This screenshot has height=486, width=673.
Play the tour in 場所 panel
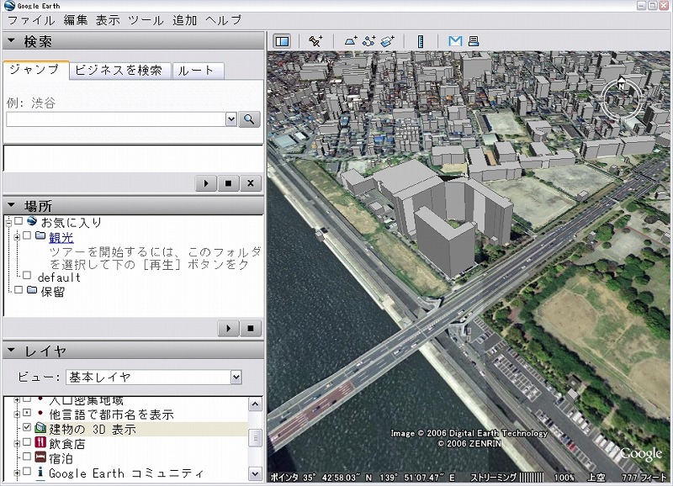click(x=228, y=329)
